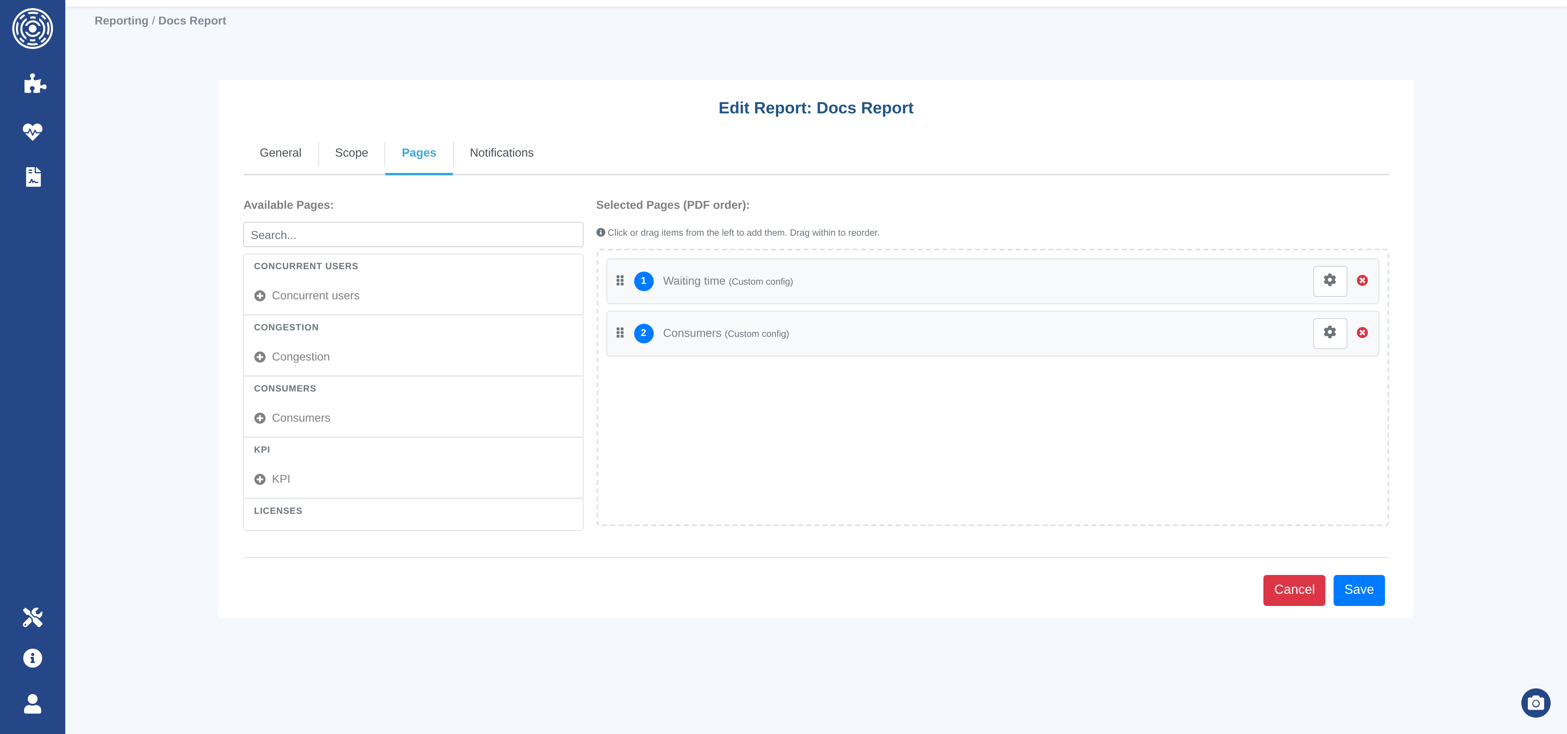This screenshot has width=1567, height=734.
Task: Select the Pages tab
Action: click(419, 153)
